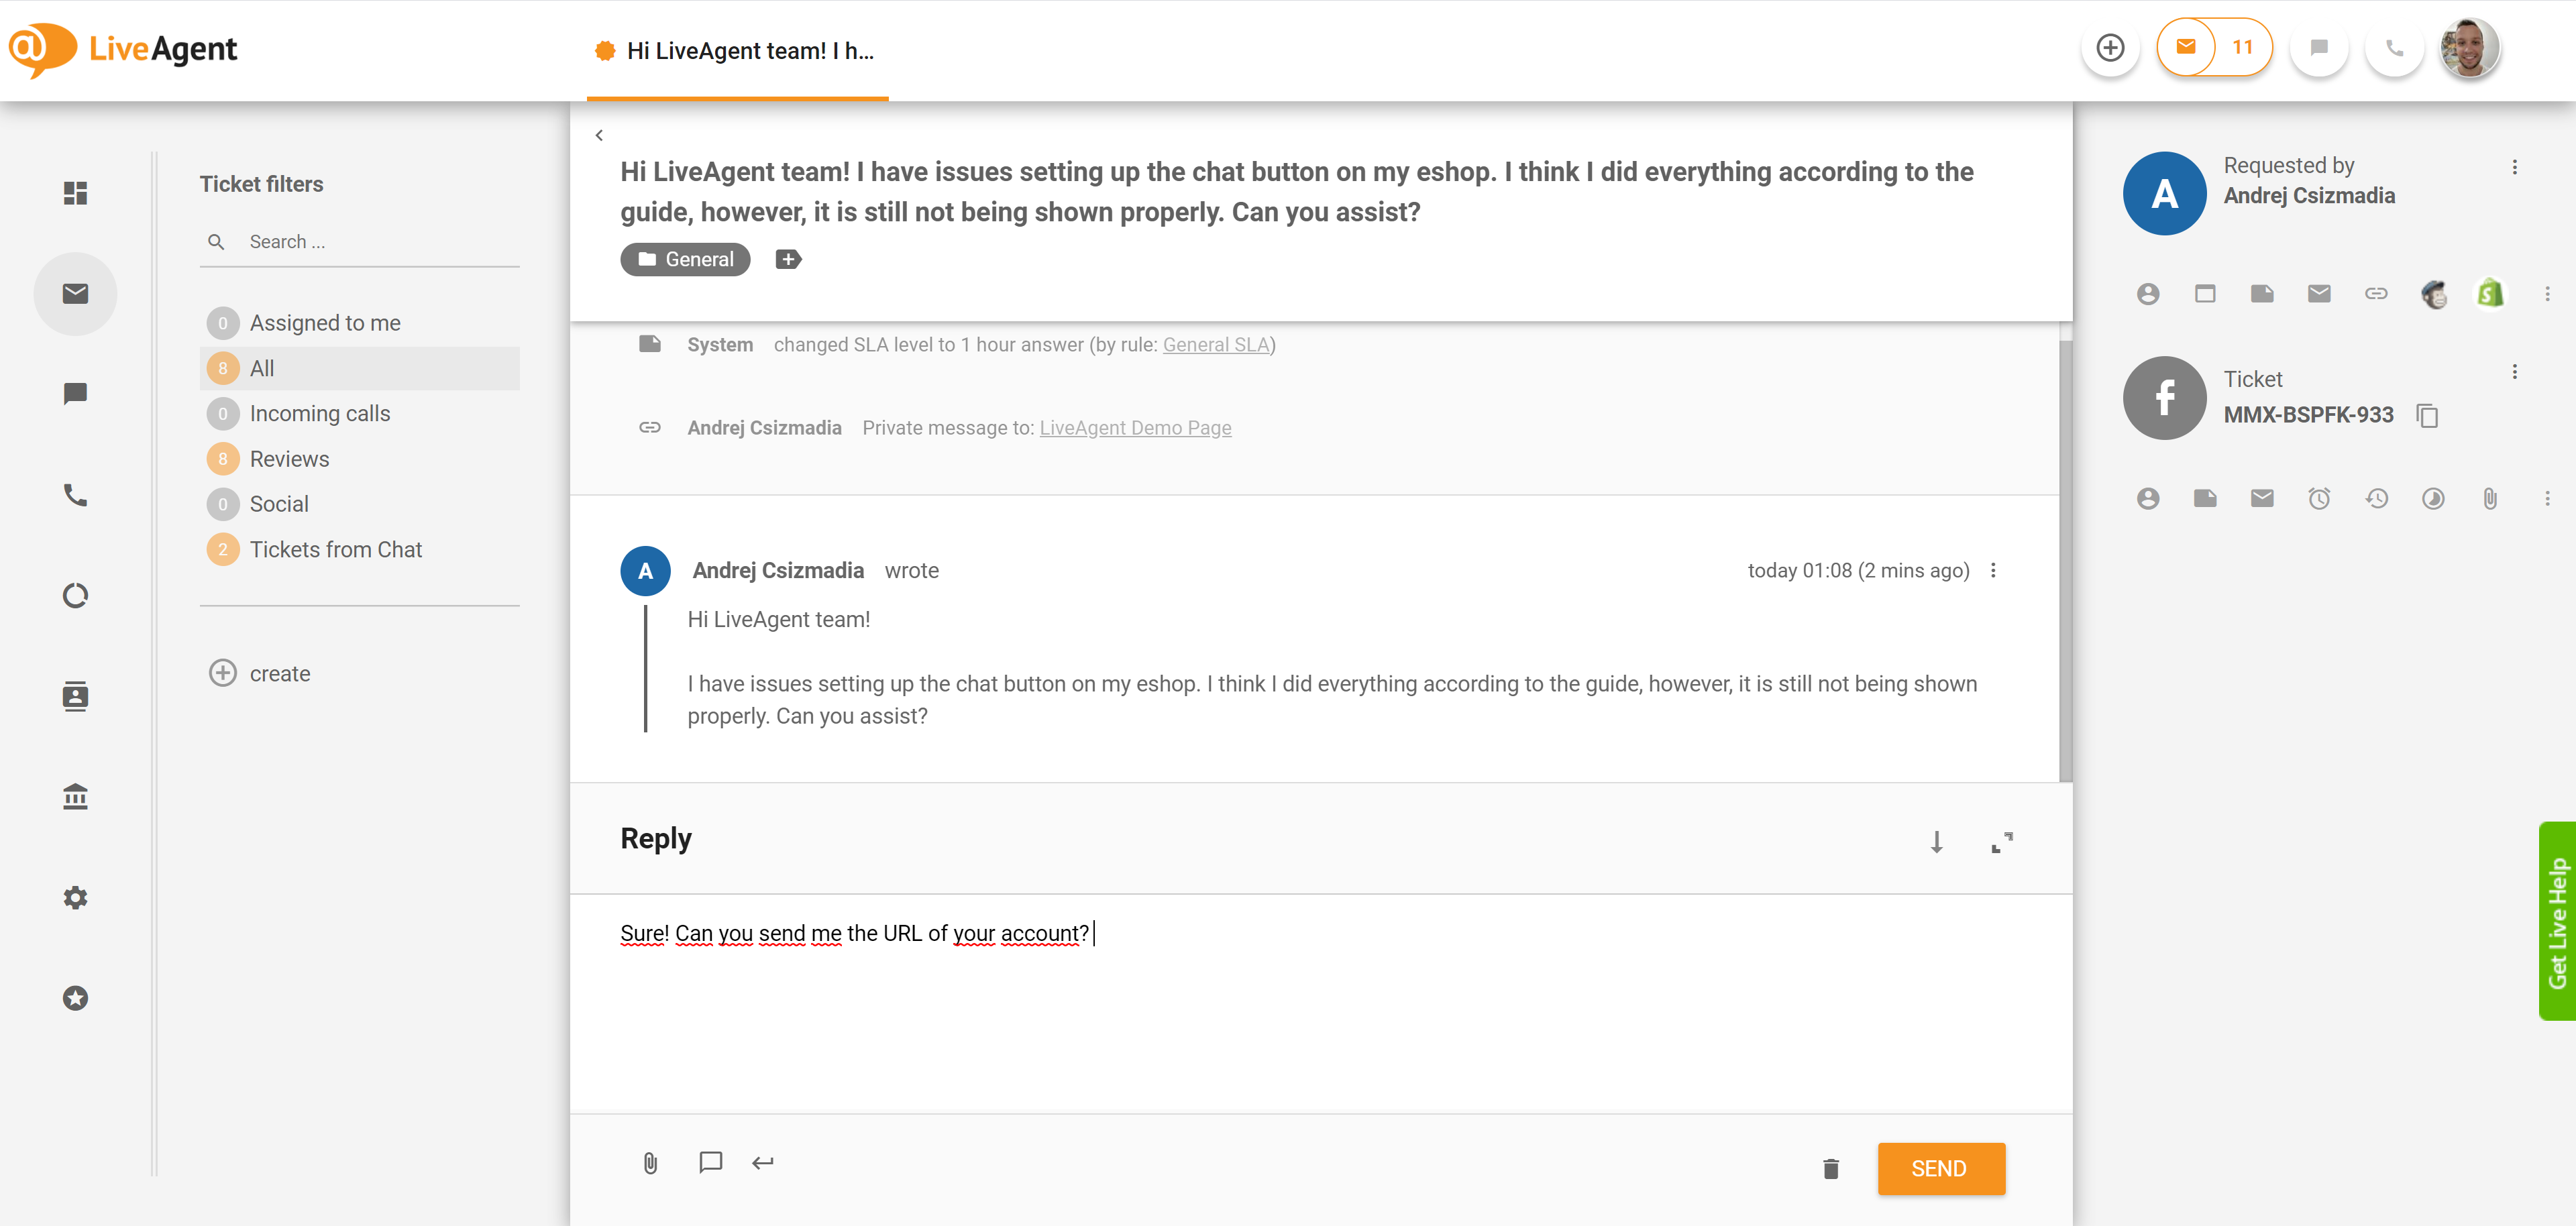The image size is (2576, 1226).
Task: Open the Requested by three-dot menu
Action: (x=2514, y=167)
